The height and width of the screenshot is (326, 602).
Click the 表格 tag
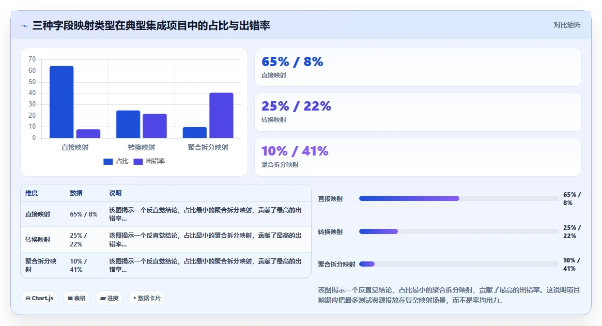pyautogui.click(x=76, y=298)
